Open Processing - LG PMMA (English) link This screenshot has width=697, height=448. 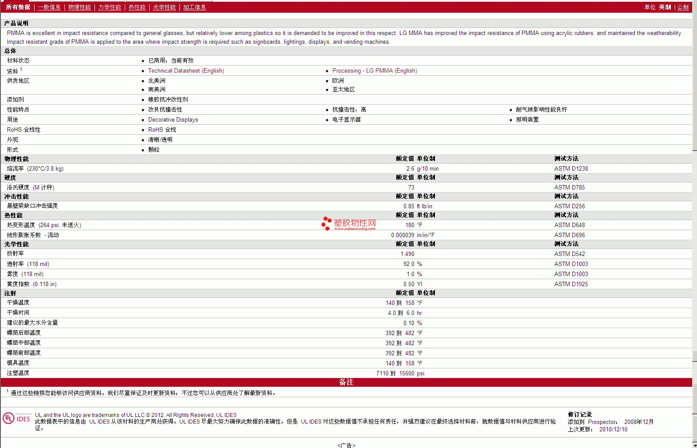tap(375, 70)
